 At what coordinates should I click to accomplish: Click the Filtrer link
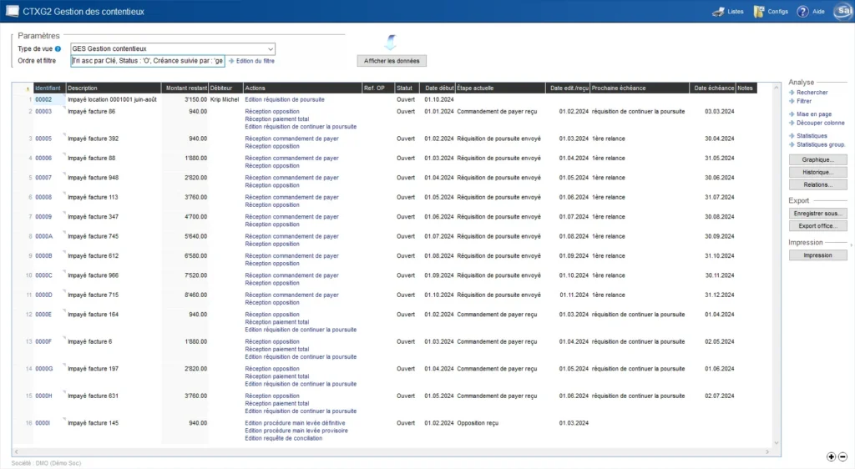pyautogui.click(x=804, y=101)
